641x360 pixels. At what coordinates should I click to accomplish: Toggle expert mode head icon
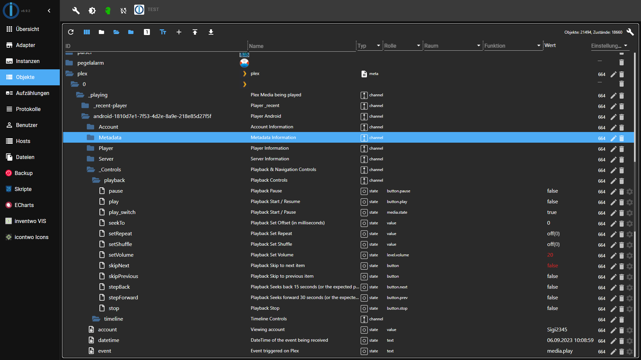[x=108, y=11]
